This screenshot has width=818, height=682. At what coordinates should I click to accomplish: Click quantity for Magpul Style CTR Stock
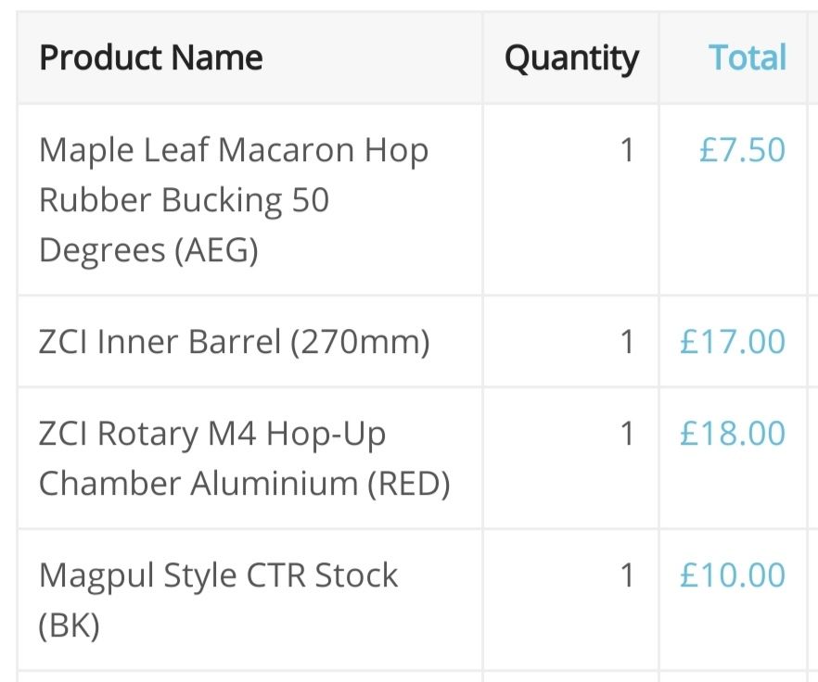pos(627,575)
